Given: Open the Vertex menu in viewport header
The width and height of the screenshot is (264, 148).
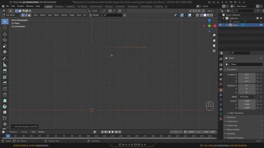Looking at the screenshot, I should click(64, 15).
